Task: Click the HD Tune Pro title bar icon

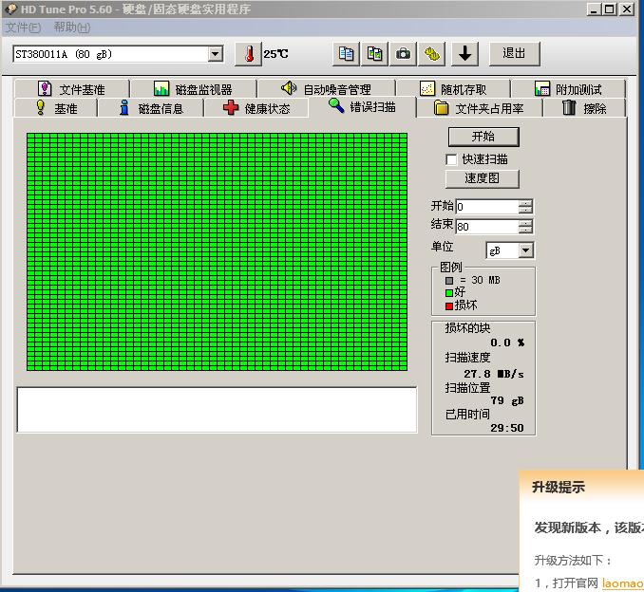Action: (x=10, y=9)
